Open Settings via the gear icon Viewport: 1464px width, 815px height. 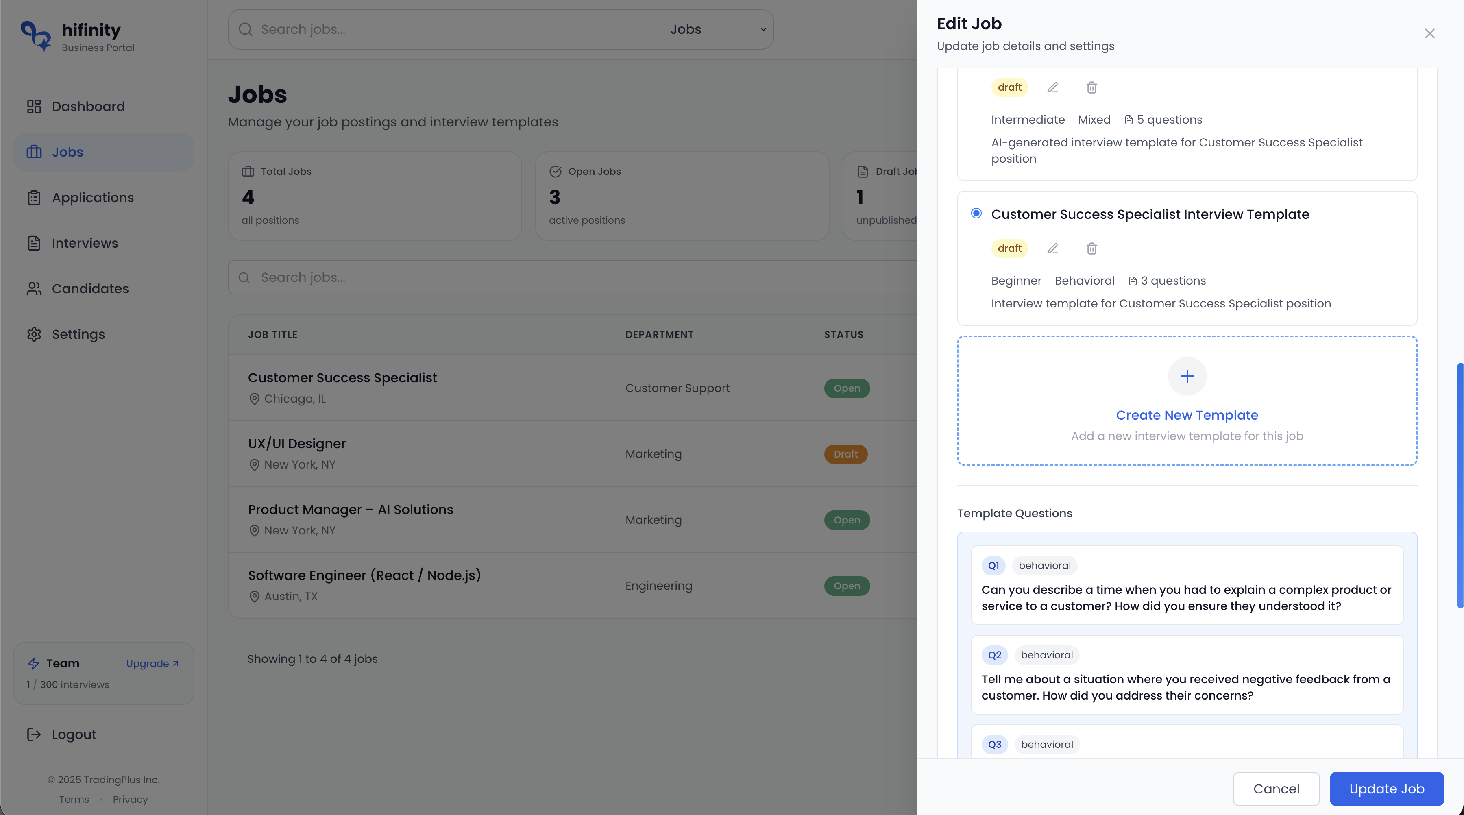pos(34,334)
